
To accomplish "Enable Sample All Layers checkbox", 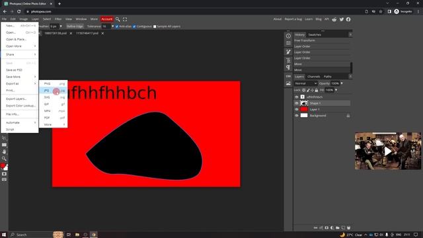I will click(x=155, y=26).
